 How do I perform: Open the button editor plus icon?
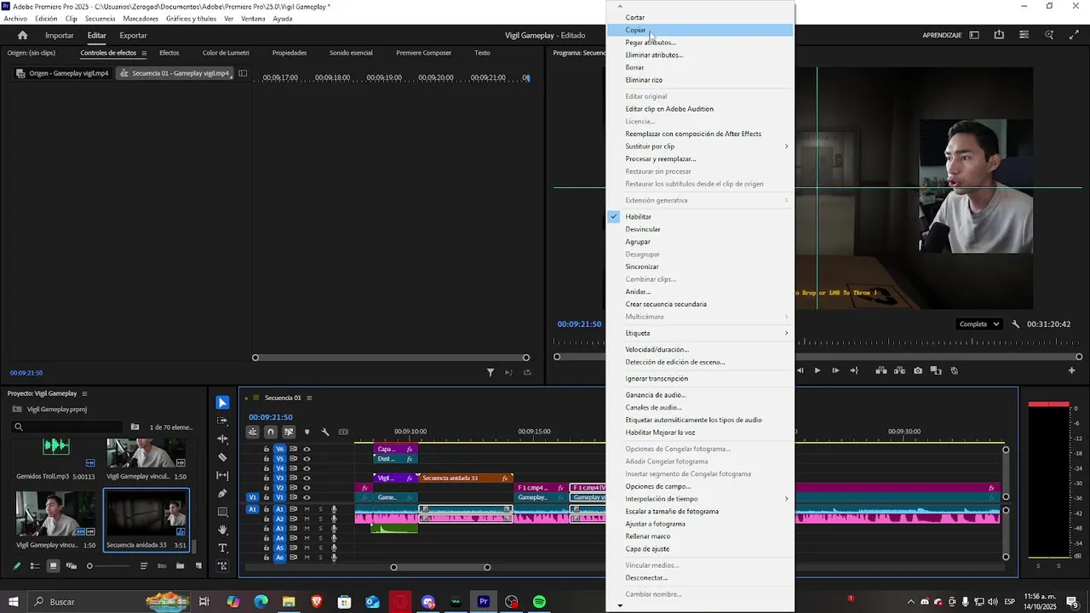pos(1071,370)
